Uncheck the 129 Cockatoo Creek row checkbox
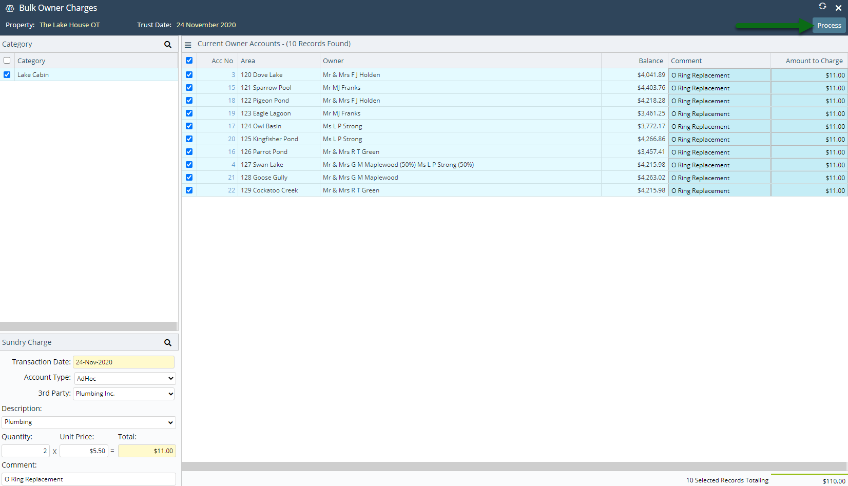This screenshot has height=486, width=848. click(189, 190)
